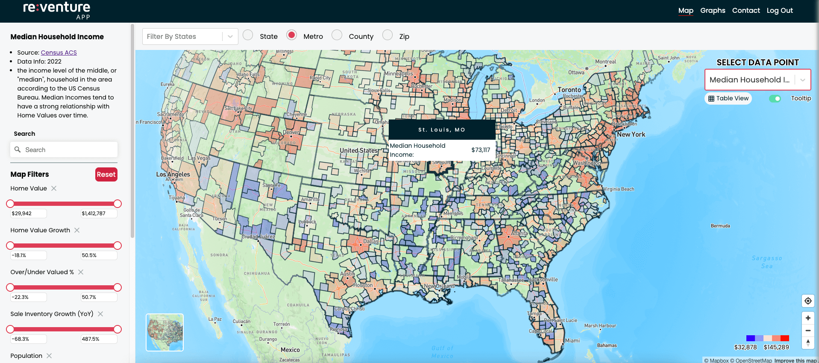Click the -18.1% minimum growth field
The width and height of the screenshot is (819, 363).
click(29, 255)
